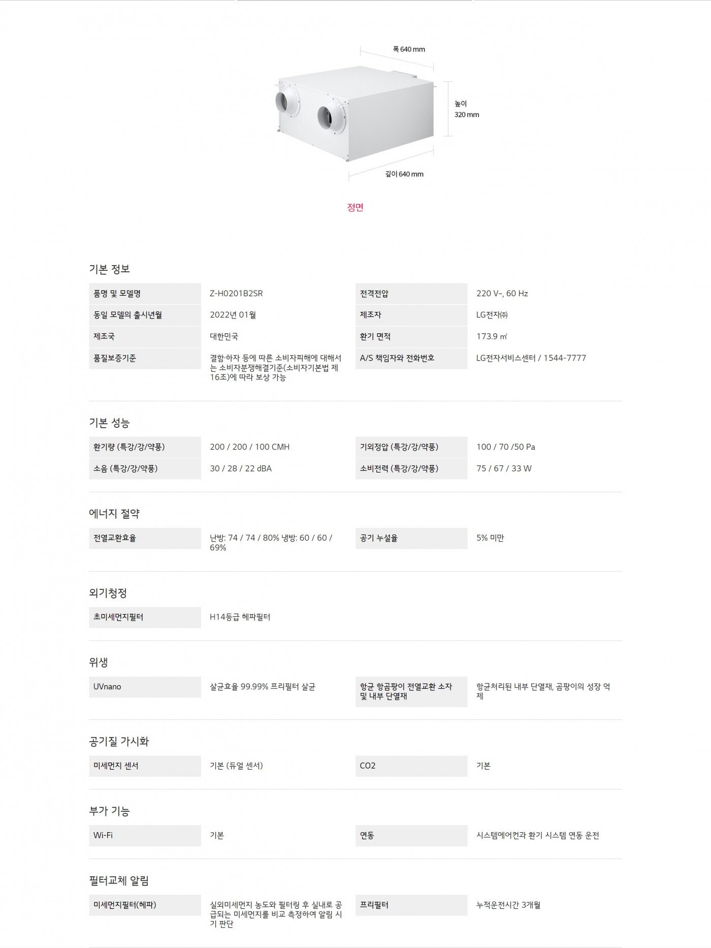Viewport: 711px width, 948px height.
Task: Click the 필터교체 알림 section heading
Action: click(x=119, y=880)
